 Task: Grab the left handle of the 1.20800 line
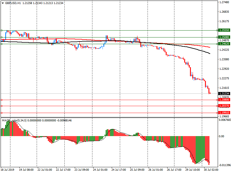2,100
